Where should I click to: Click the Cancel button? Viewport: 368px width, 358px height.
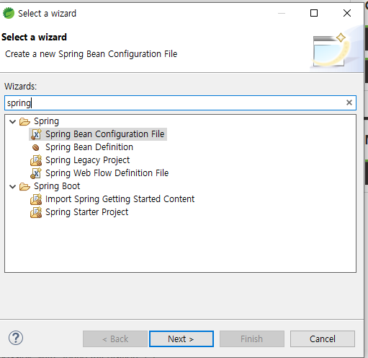[x=323, y=339]
